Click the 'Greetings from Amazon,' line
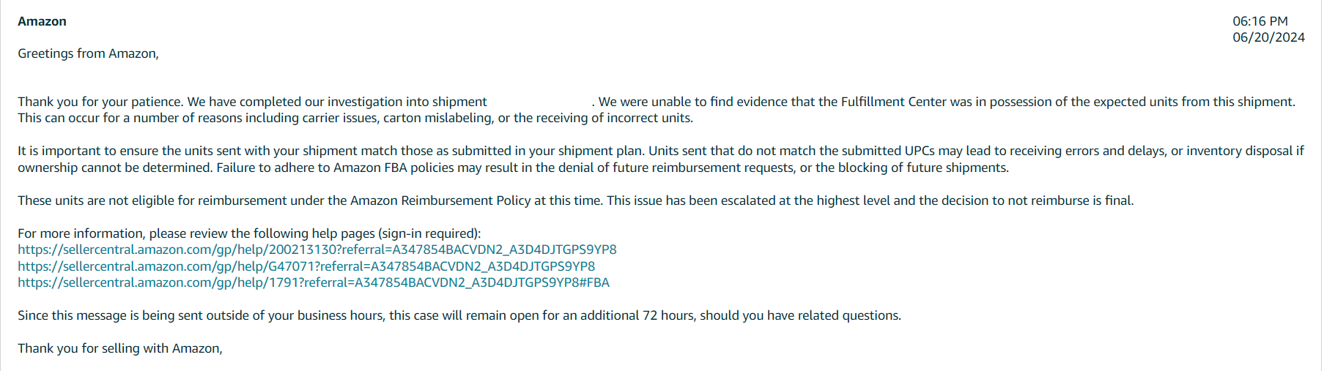The width and height of the screenshot is (1324, 371). pyautogui.click(x=88, y=53)
